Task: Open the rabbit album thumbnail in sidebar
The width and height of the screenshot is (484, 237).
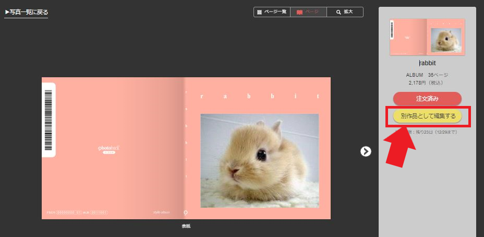Action: (427, 37)
